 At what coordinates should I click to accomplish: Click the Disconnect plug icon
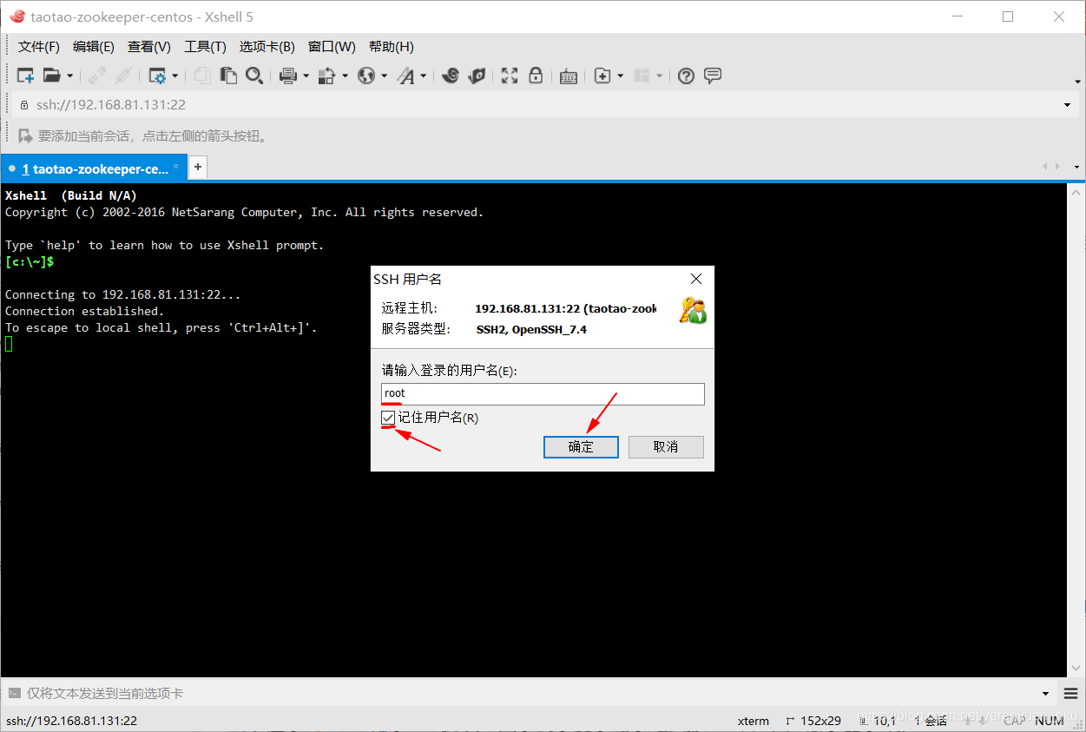[x=97, y=76]
